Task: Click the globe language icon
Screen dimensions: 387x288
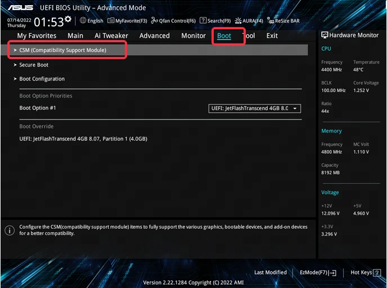Action: (83, 20)
